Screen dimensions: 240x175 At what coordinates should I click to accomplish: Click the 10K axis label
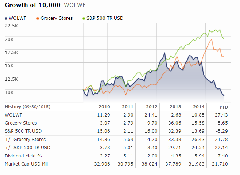[9, 92]
